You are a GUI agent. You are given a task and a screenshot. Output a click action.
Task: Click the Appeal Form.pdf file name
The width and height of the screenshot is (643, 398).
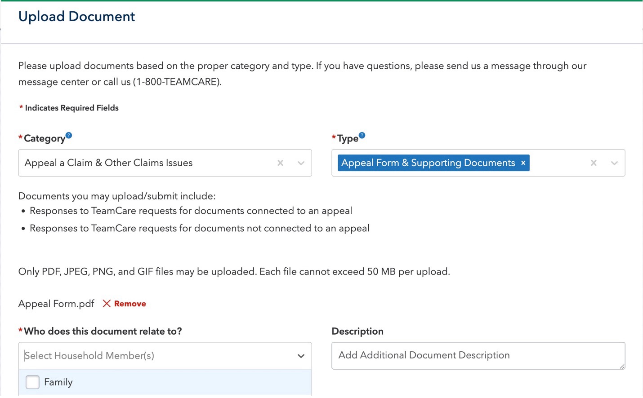coord(56,304)
